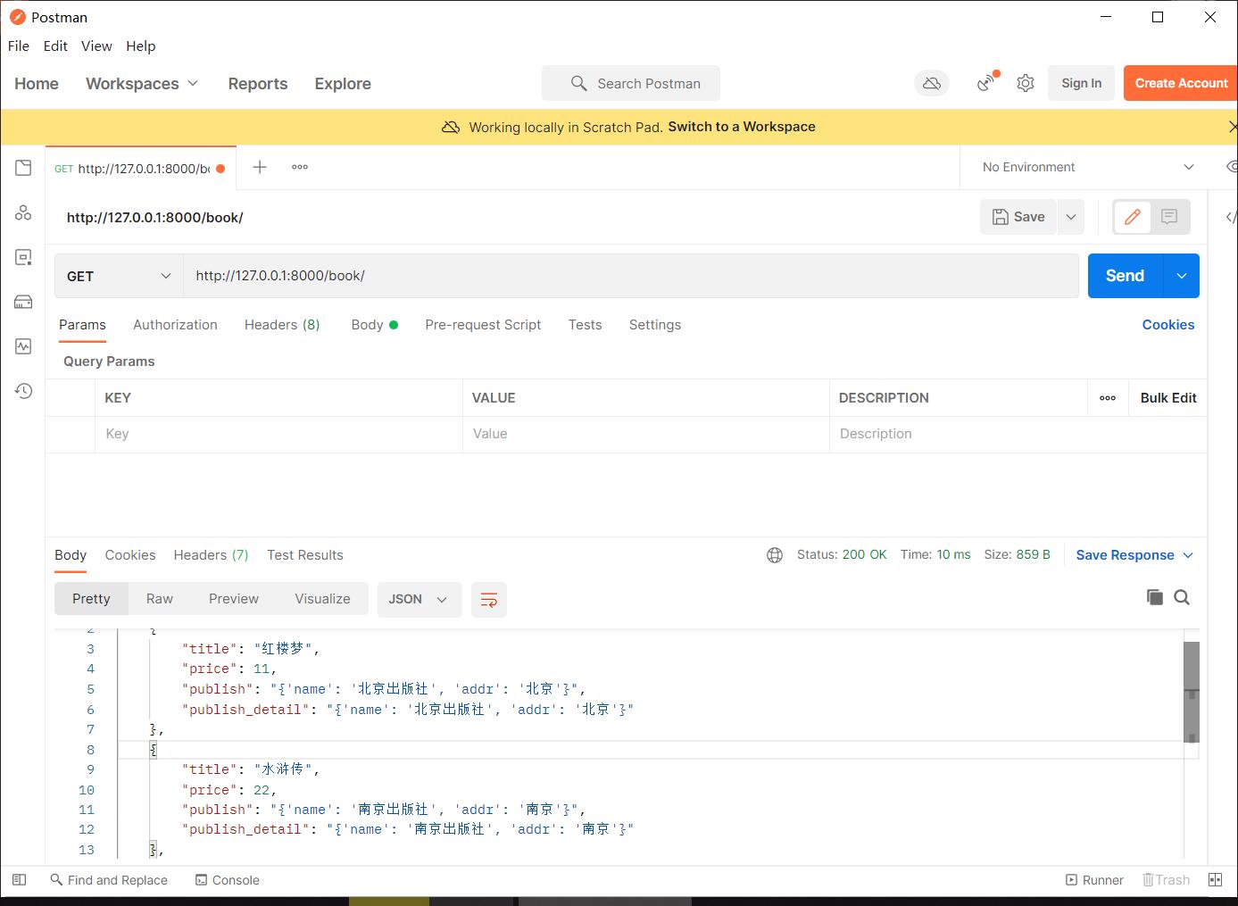The width and height of the screenshot is (1238, 906).
Task: Open the two-pane layout icon
Action: 1215,879
